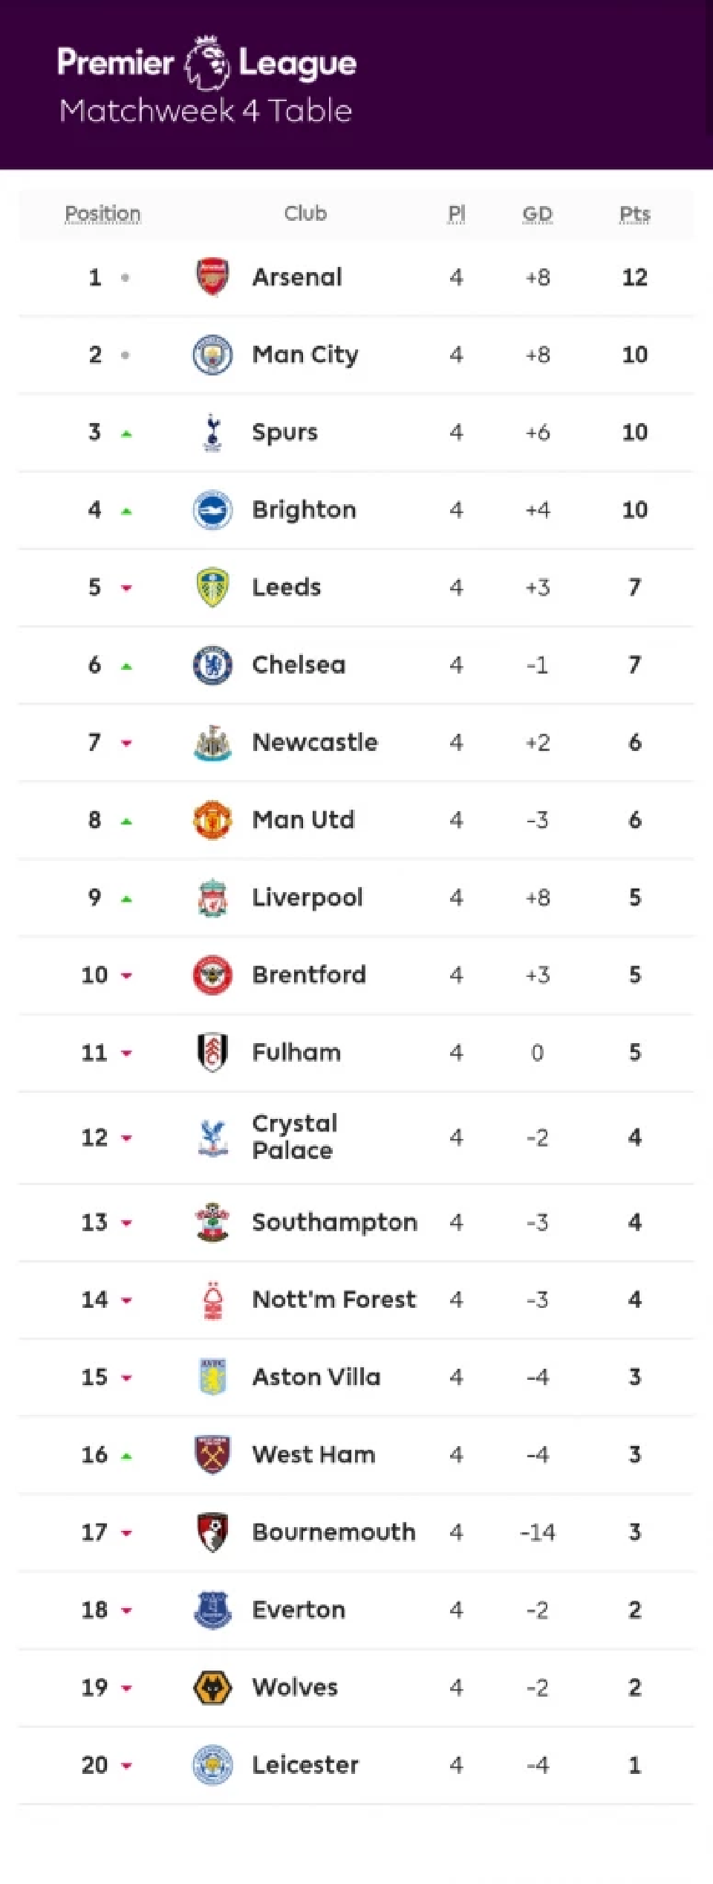
Task: Select the Wolves club crest
Action: click(212, 1688)
